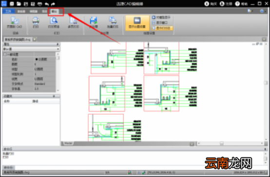Click the ortho icon in status bar

[x=139, y=172]
